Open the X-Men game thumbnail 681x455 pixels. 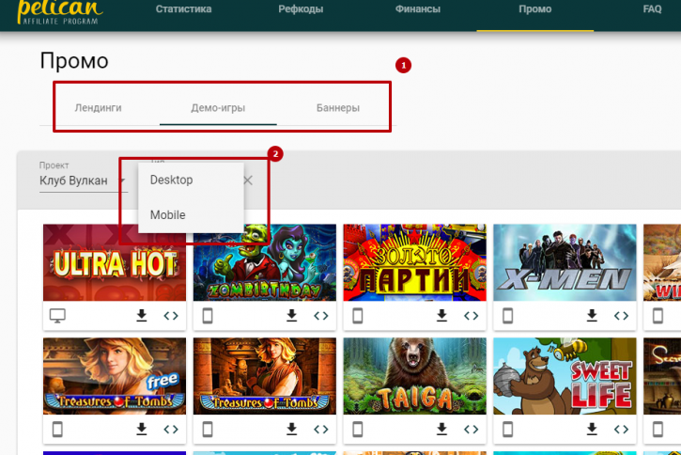(x=565, y=262)
